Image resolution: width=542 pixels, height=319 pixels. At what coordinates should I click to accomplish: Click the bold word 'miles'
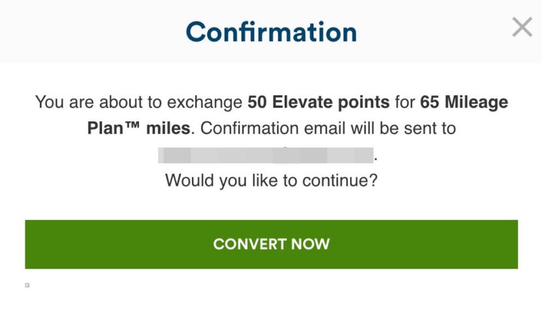[x=167, y=128]
